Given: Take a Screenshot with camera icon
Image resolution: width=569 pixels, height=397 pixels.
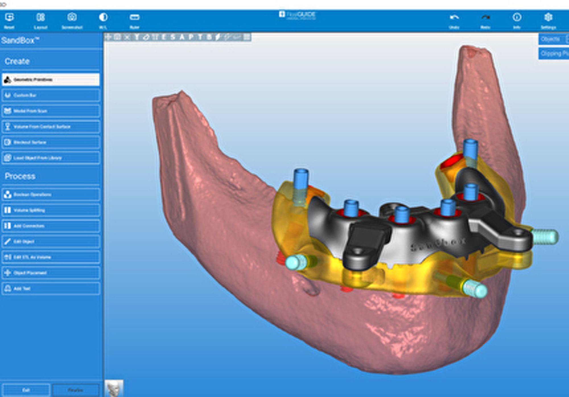Looking at the screenshot, I should (72, 18).
